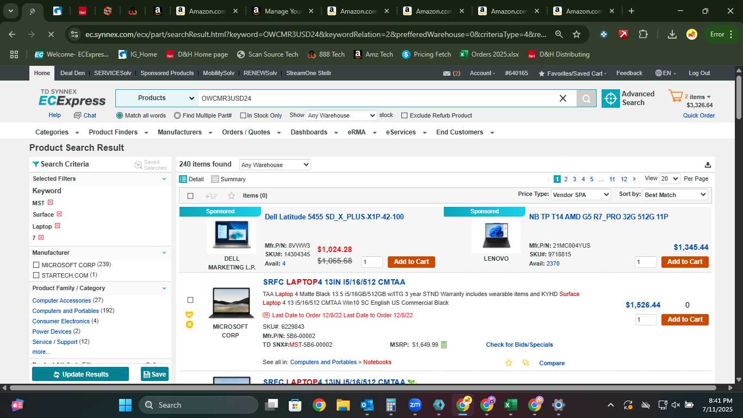This screenshot has height=418, width=743.
Task: Click the add-to-cart icon in items toolbar
Action: pos(211,196)
